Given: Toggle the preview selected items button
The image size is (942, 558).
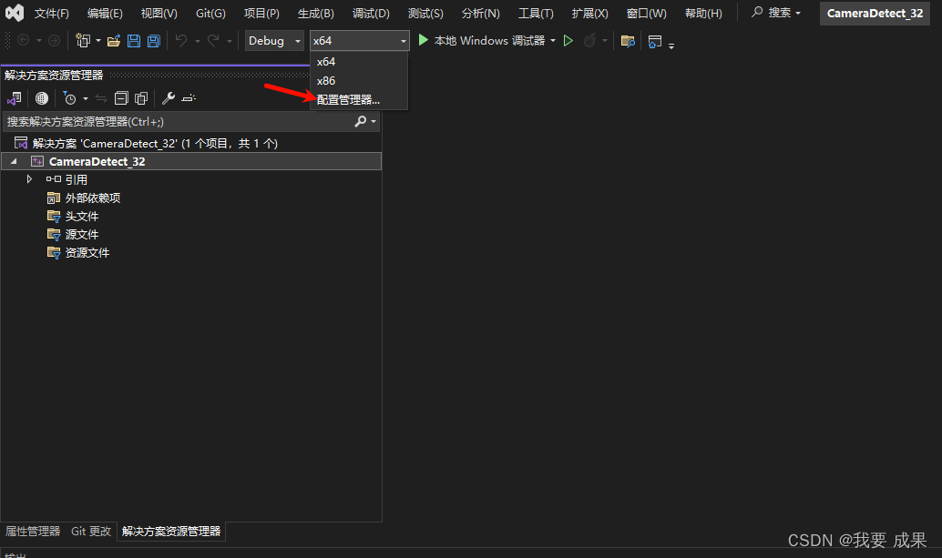Looking at the screenshot, I should [189, 98].
